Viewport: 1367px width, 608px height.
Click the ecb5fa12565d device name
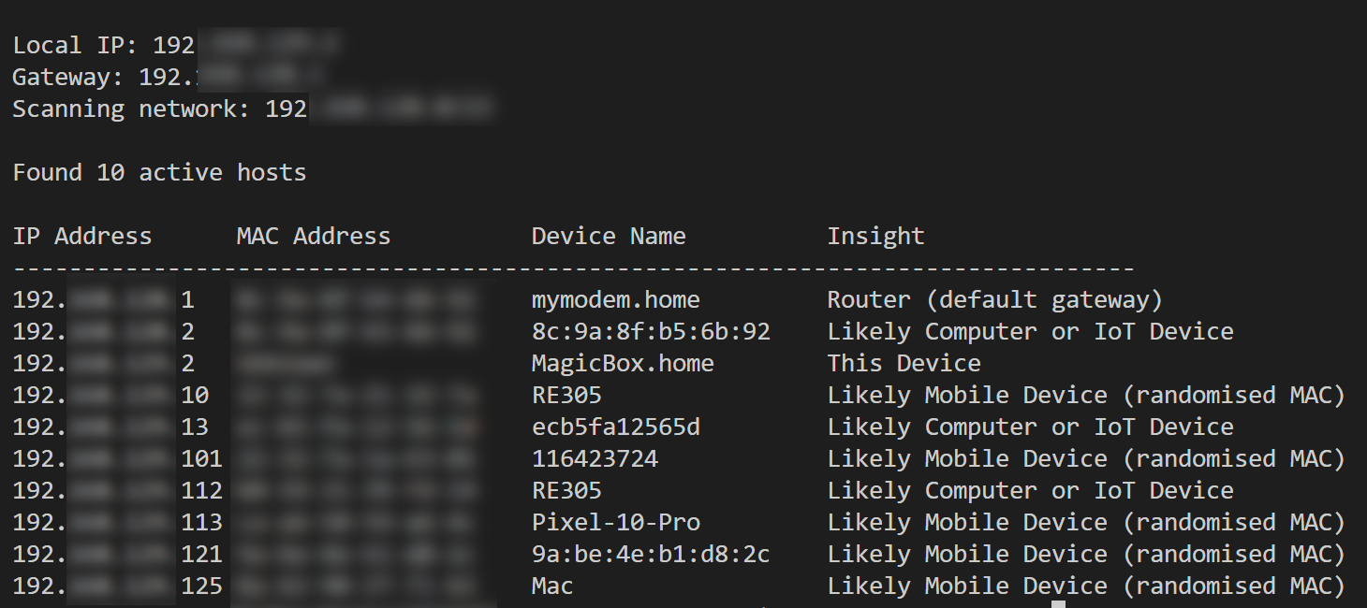(615, 427)
